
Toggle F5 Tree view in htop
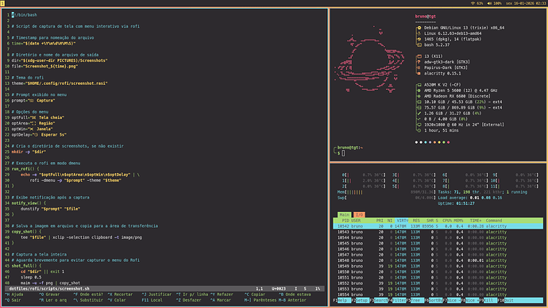tap(415, 300)
